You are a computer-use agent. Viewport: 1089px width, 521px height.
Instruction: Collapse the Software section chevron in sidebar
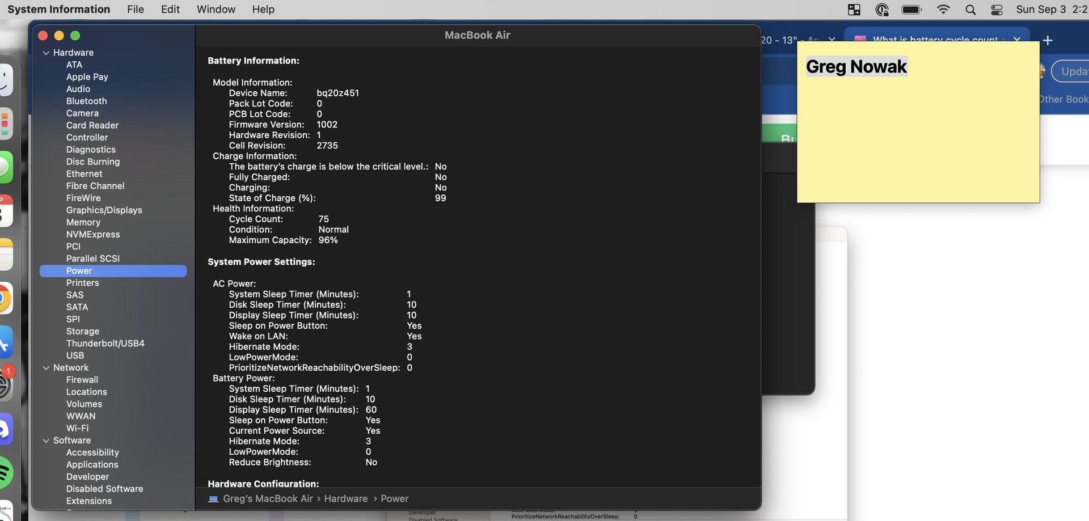coord(46,440)
